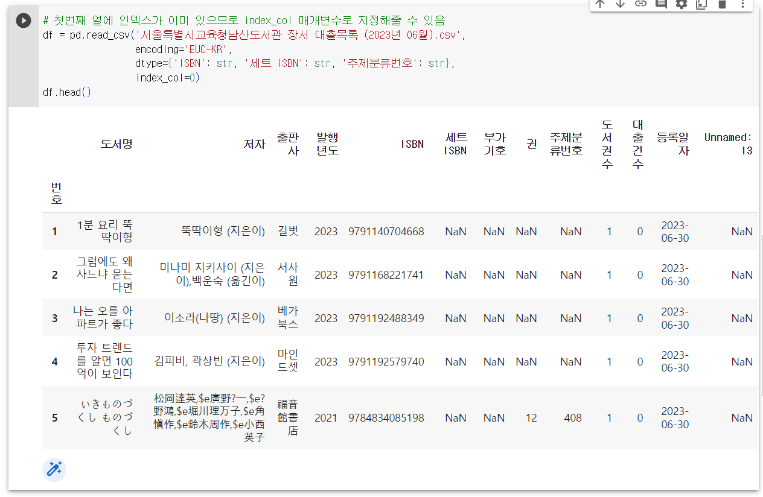Click book title '투자 트렌드를 알면 100억이 보인다'

tap(104, 361)
